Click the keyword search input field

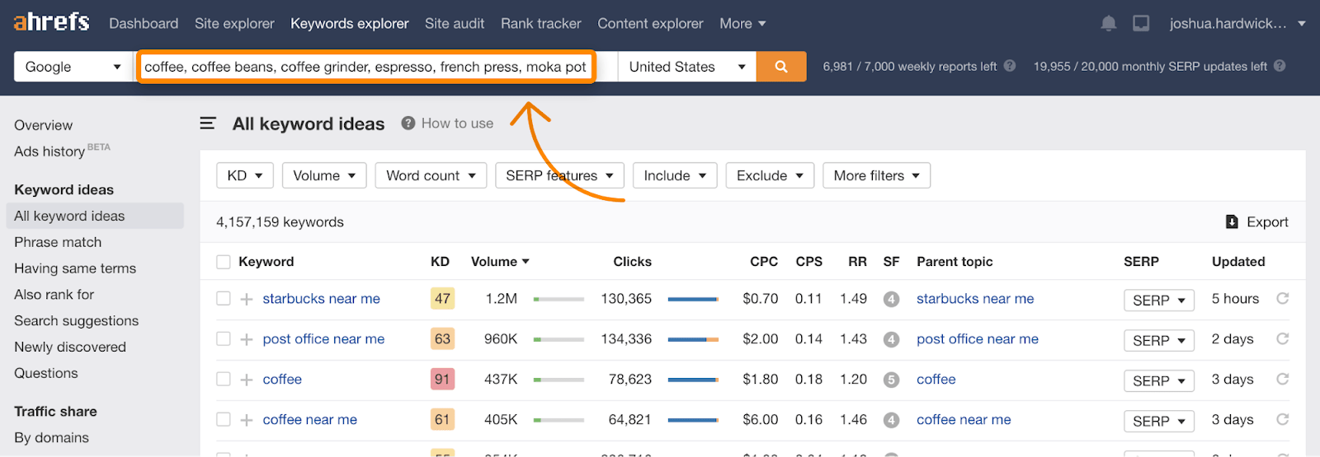coord(365,67)
